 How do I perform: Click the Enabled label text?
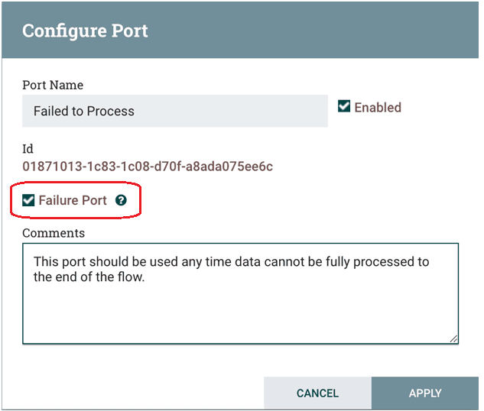tap(378, 107)
